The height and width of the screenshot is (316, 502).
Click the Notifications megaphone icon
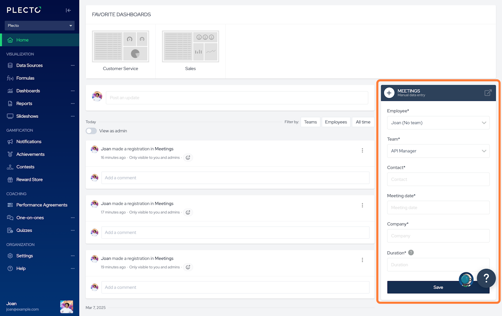pyautogui.click(x=10, y=142)
